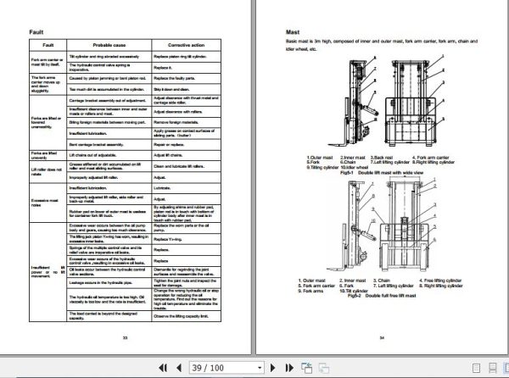Click the 'Repair or replace.' cell
Viewport: 509px width, 378px height.
coord(187,145)
